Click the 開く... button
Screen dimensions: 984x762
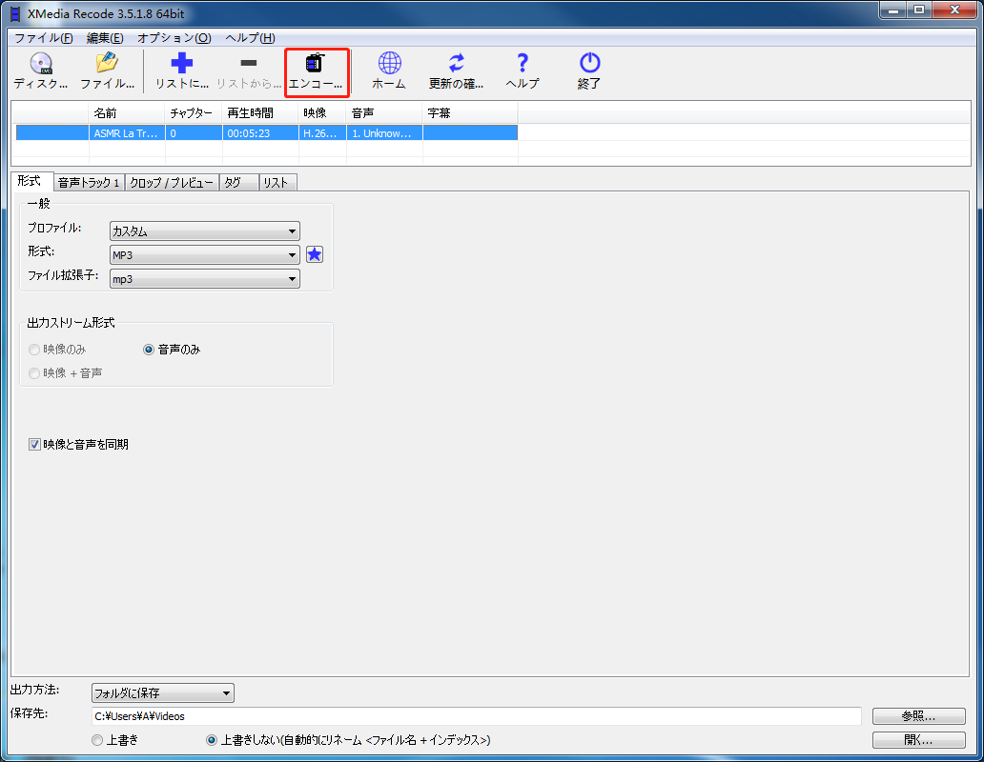pyautogui.click(x=919, y=740)
